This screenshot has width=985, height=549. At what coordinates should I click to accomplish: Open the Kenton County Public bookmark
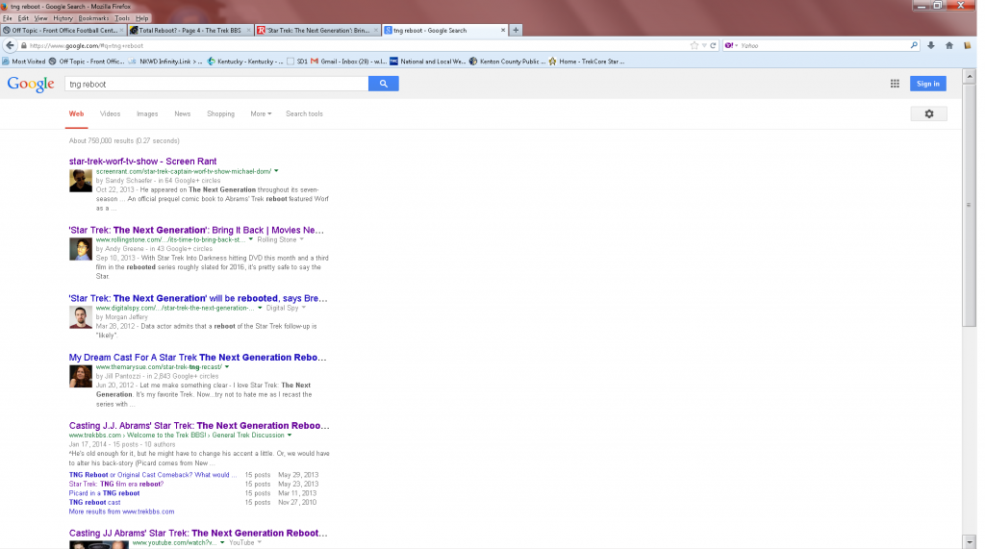[x=508, y=62]
